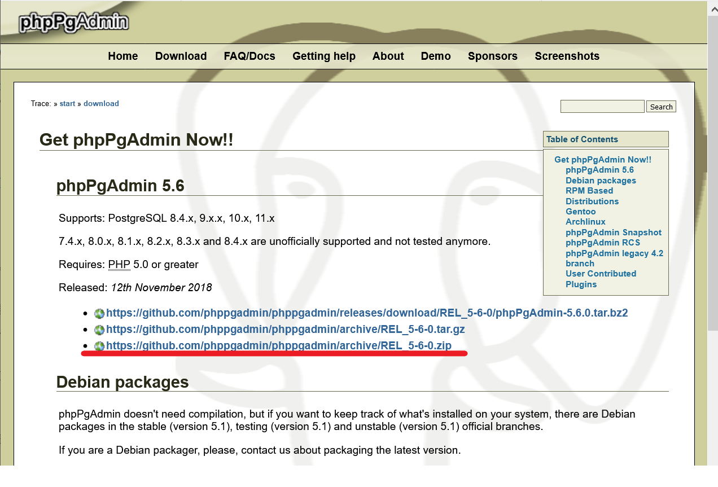Click the phpPgAdmin 5.6 section heading
Image resolution: width=718 pixels, height=487 pixels.
120,186
